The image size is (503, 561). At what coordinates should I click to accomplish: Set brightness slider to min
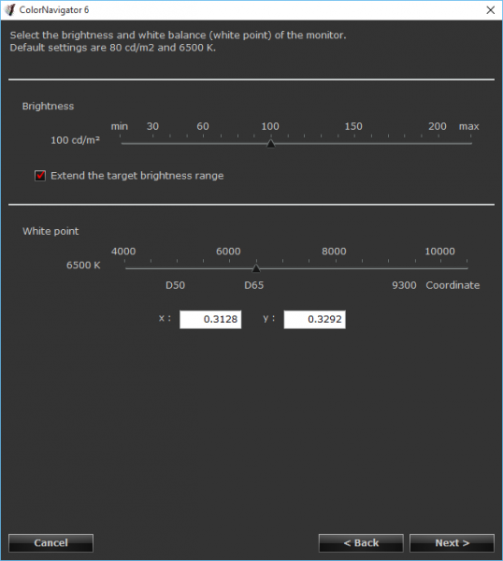pyautogui.click(x=121, y=143)
